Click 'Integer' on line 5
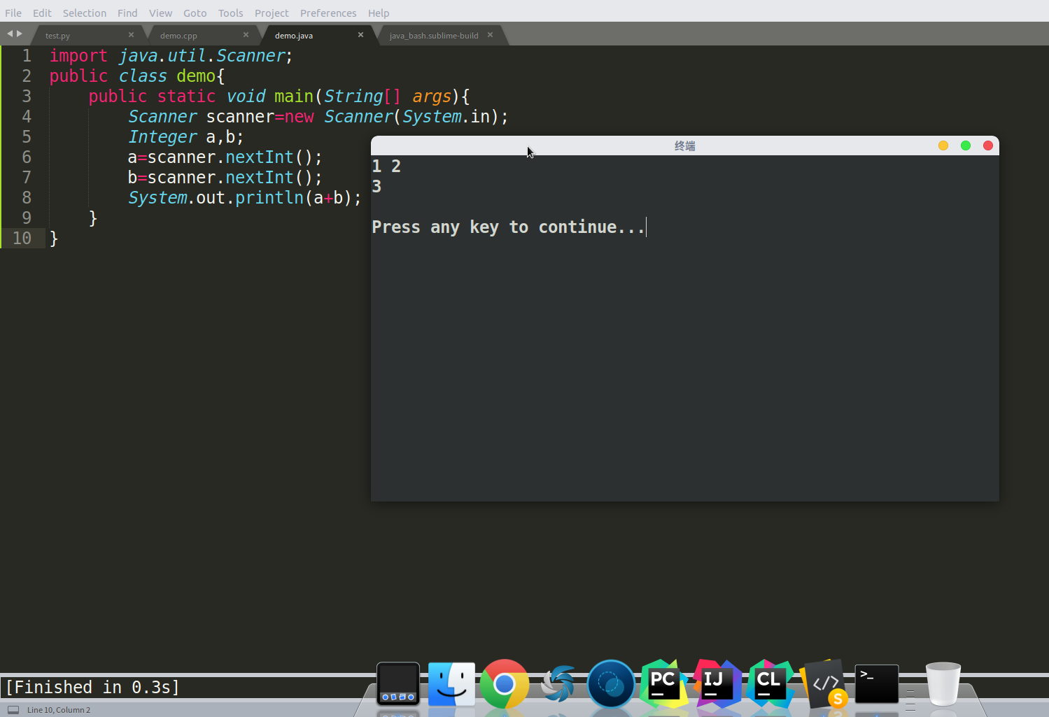1049x717 pixels. (x=162, y=137)
